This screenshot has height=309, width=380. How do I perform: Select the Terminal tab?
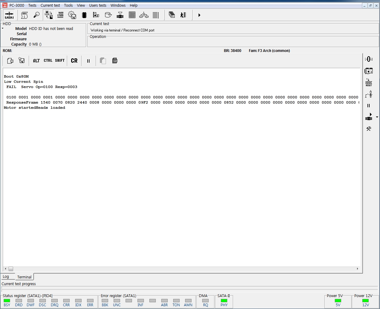[x=24, y=277]
